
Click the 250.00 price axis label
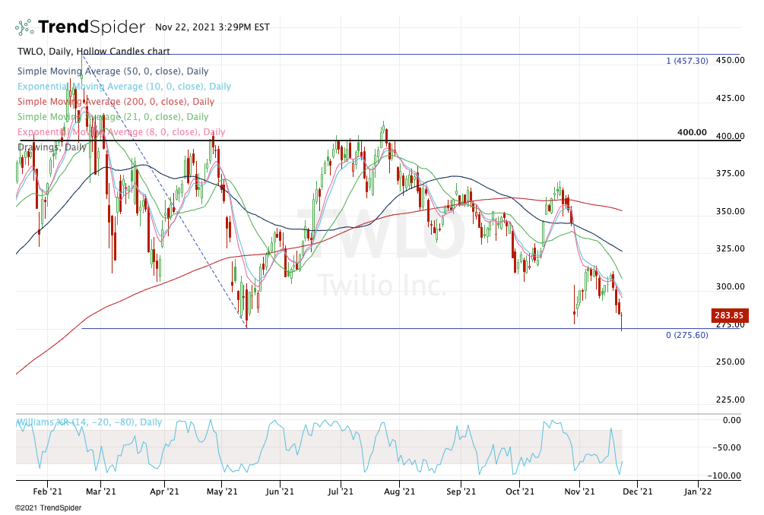coord(730,362)
